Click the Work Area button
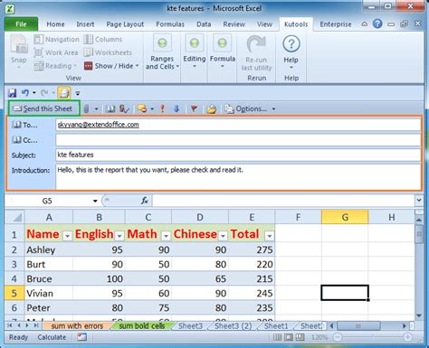 [x=56, y=52]
